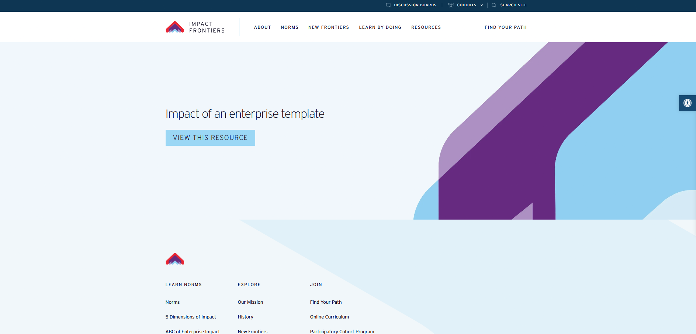The height and width of the screenshot is (334, 696).
Task: Open the 5 Dimensions of Impact link
Action: click(x=191, y=317)
